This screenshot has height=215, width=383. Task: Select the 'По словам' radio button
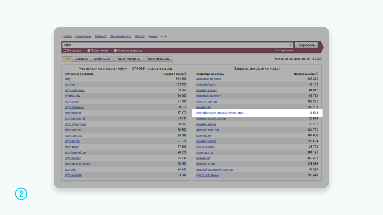tap(65, 50)
